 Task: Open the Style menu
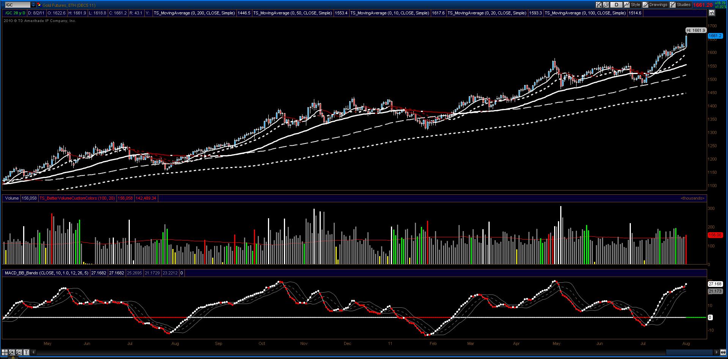point(633,5)
